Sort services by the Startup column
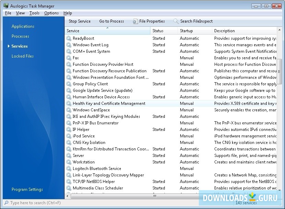The image size is (285, 209). point(186,31)
